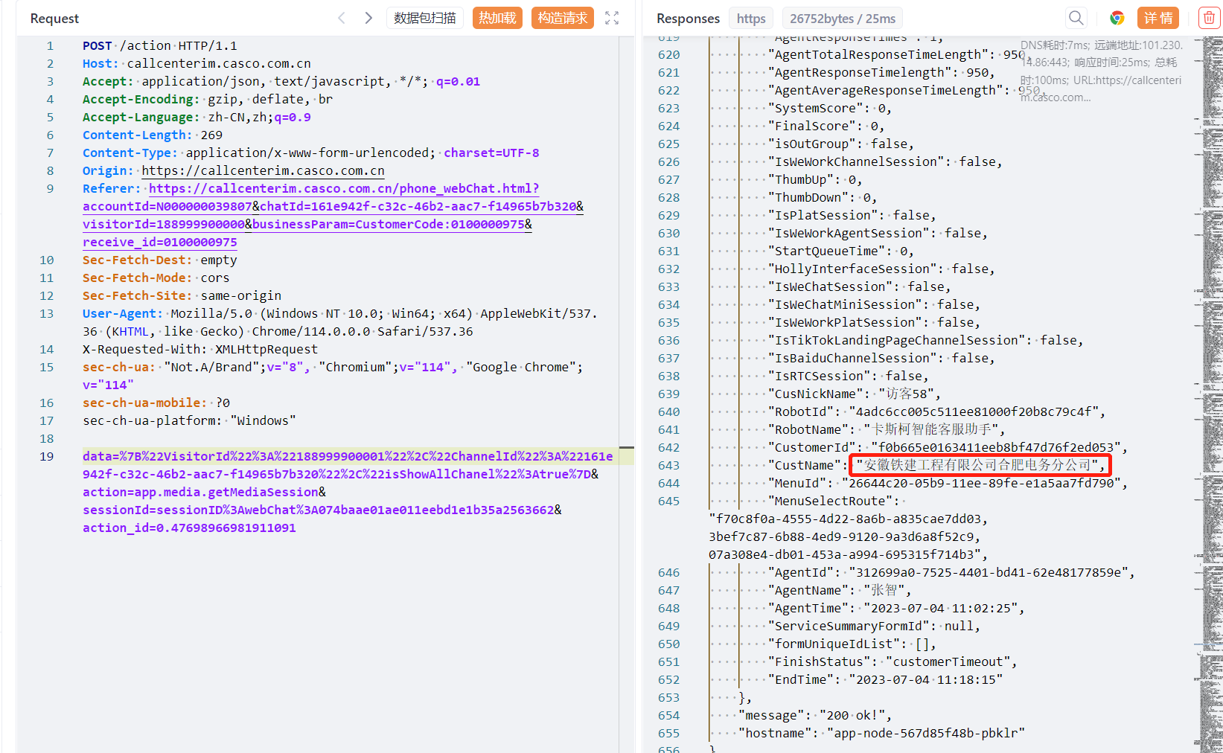1223x753 pixels.
Task: Click the "message": "200 ok!" line
Action: [x=815, y=715]
